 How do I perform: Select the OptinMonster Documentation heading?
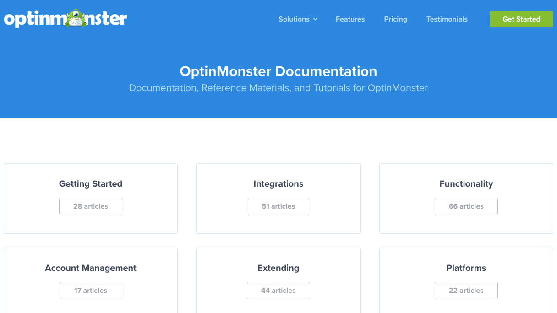tap(278, 71)
